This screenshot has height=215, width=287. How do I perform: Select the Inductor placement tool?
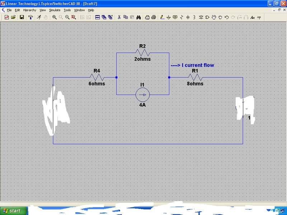pyautogui.click(x=194, y=17)
